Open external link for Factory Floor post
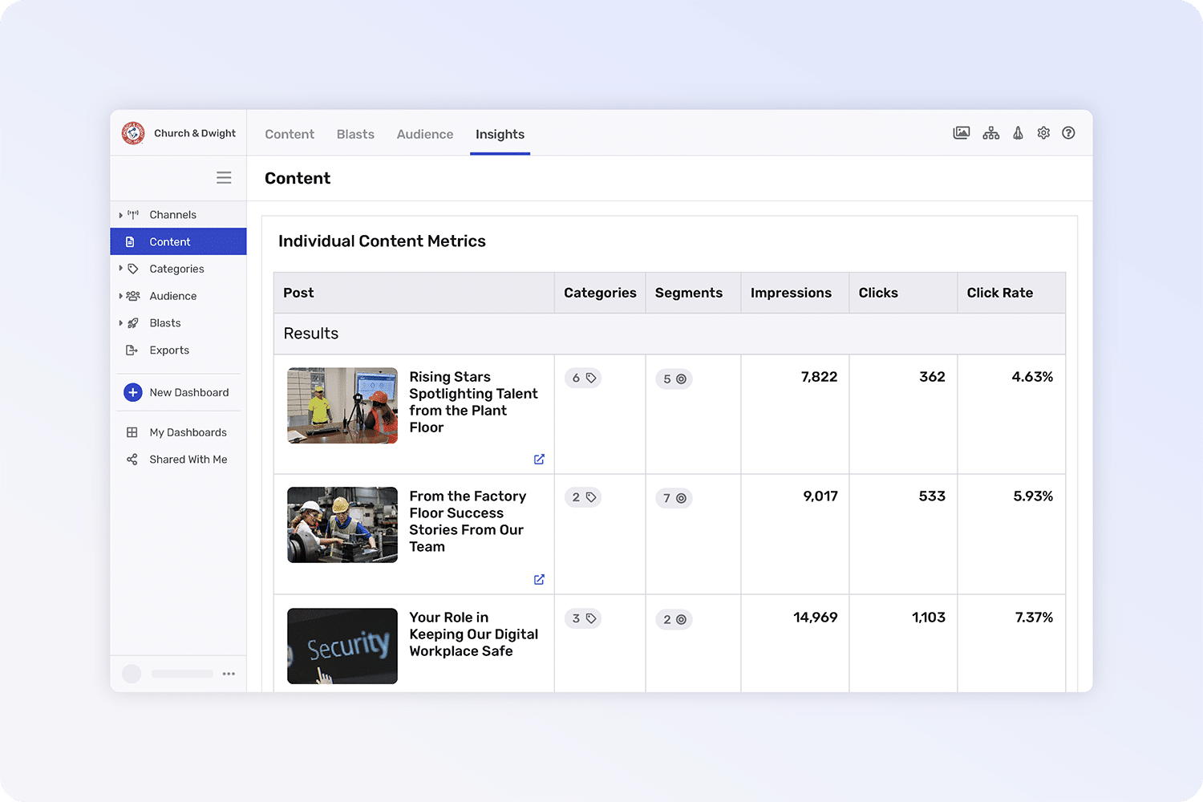Image resolution: width=1203 pixels, height=802 pixels. [x=539, y=579]
